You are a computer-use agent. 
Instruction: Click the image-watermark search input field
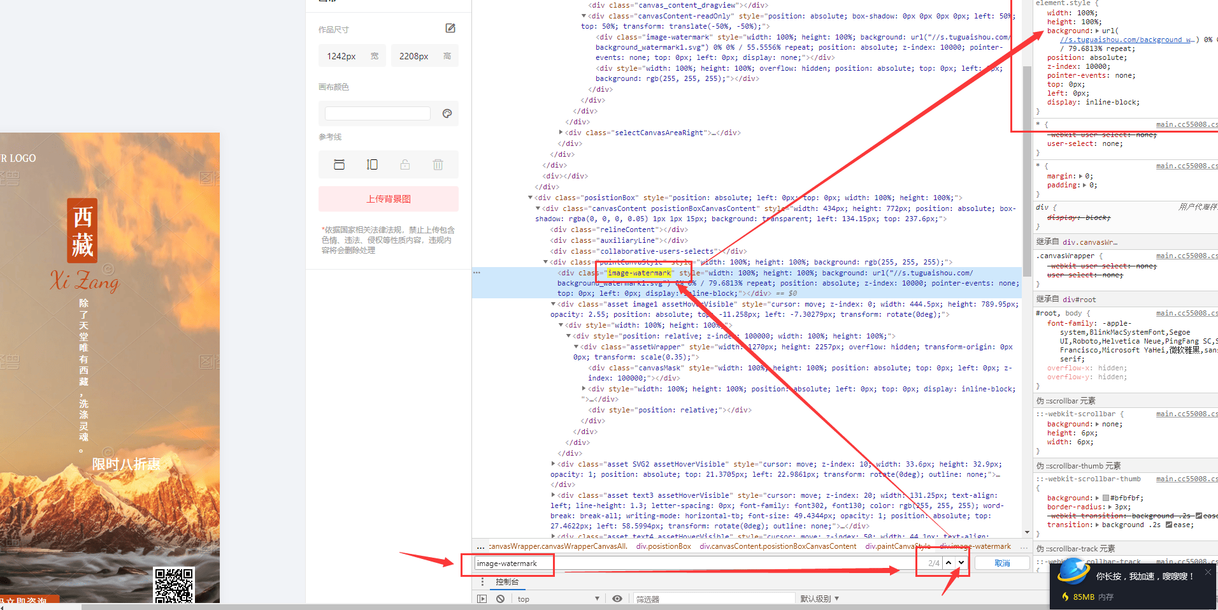(694, 563)
